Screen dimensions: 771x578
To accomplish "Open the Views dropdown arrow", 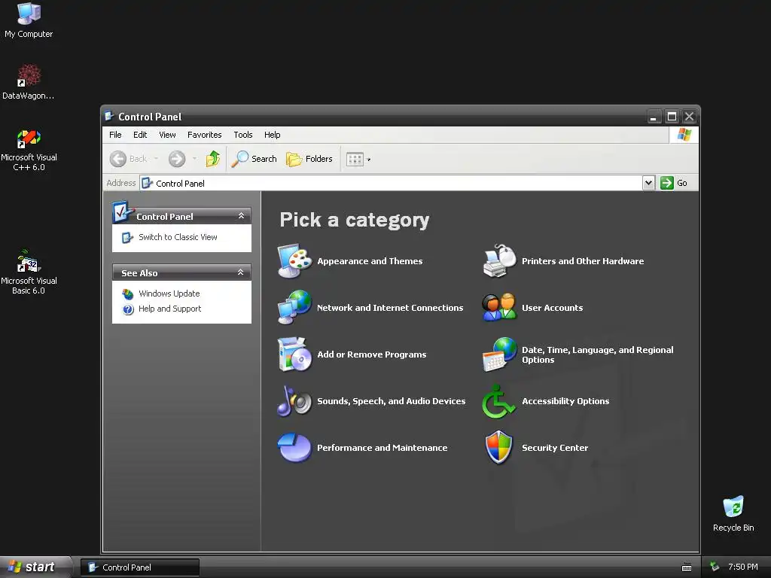I will click(369, 160).
